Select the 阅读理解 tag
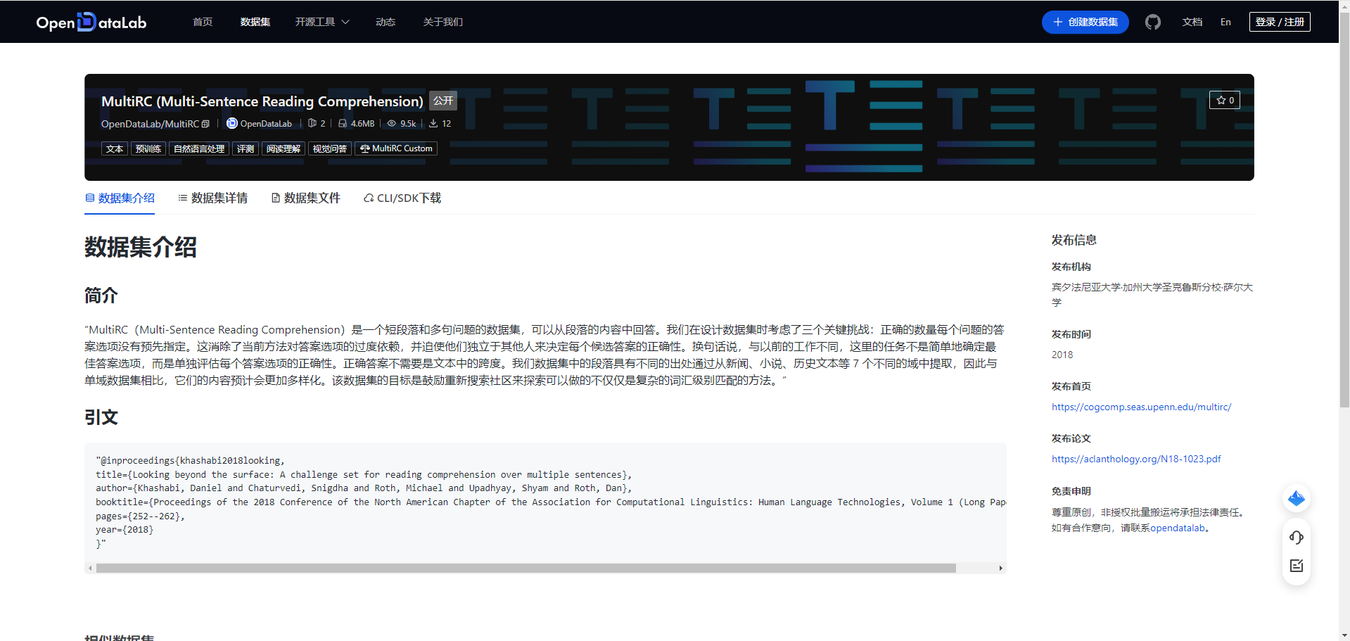 click(x=284, y=148)
